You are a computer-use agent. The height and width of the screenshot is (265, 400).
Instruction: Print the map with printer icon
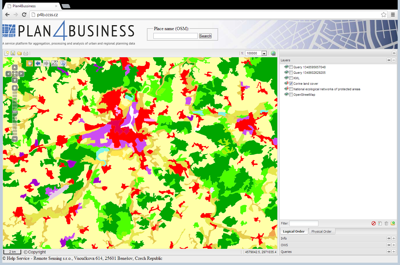point(26,53)
